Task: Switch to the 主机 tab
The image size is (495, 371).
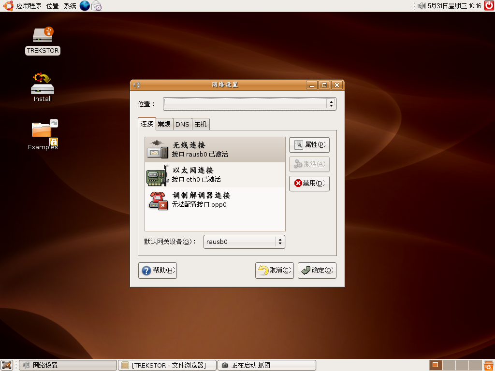Action: [x=201, y=124]
